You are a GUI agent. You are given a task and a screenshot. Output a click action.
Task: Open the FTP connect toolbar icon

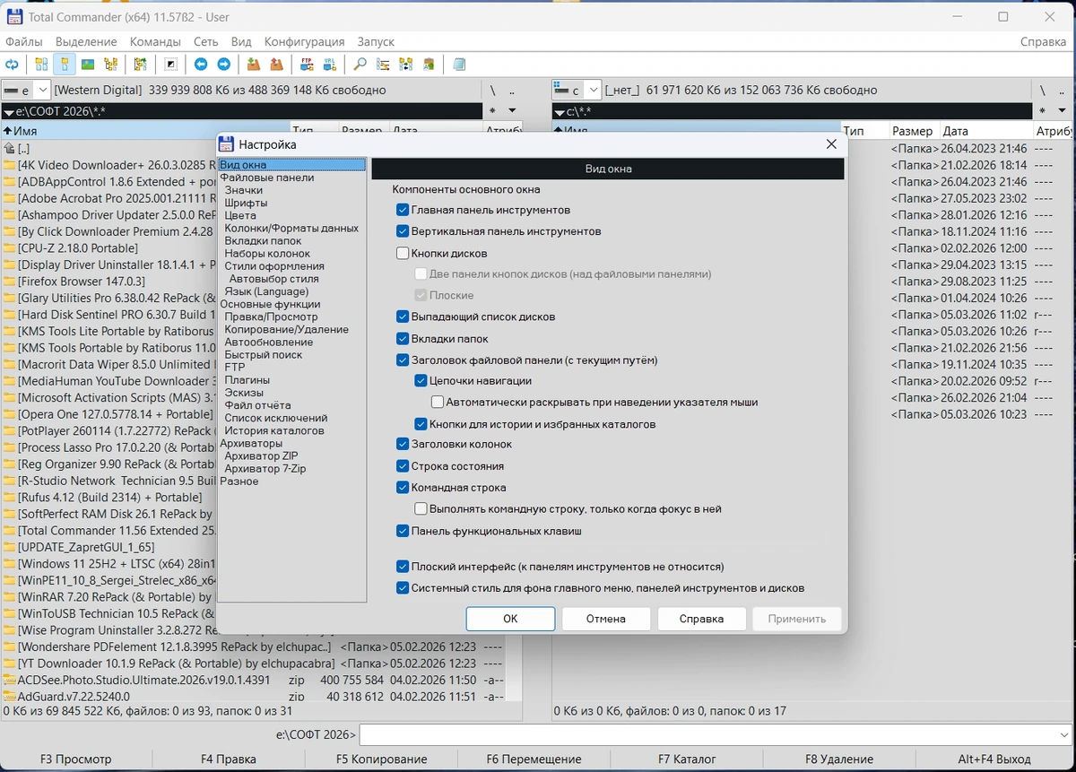[307, 65]
